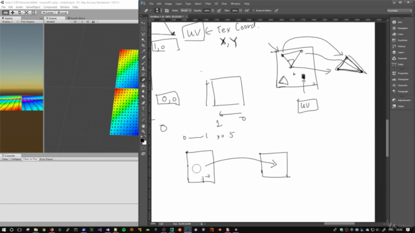Select the History Brush tool
Viewport: 415px width, 233px height.
point(143,74)
